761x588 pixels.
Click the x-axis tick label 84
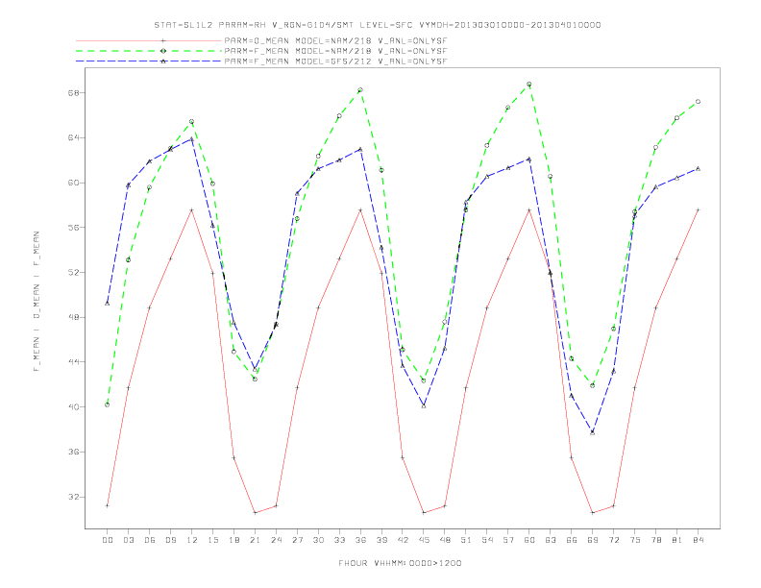coord(698,540)
